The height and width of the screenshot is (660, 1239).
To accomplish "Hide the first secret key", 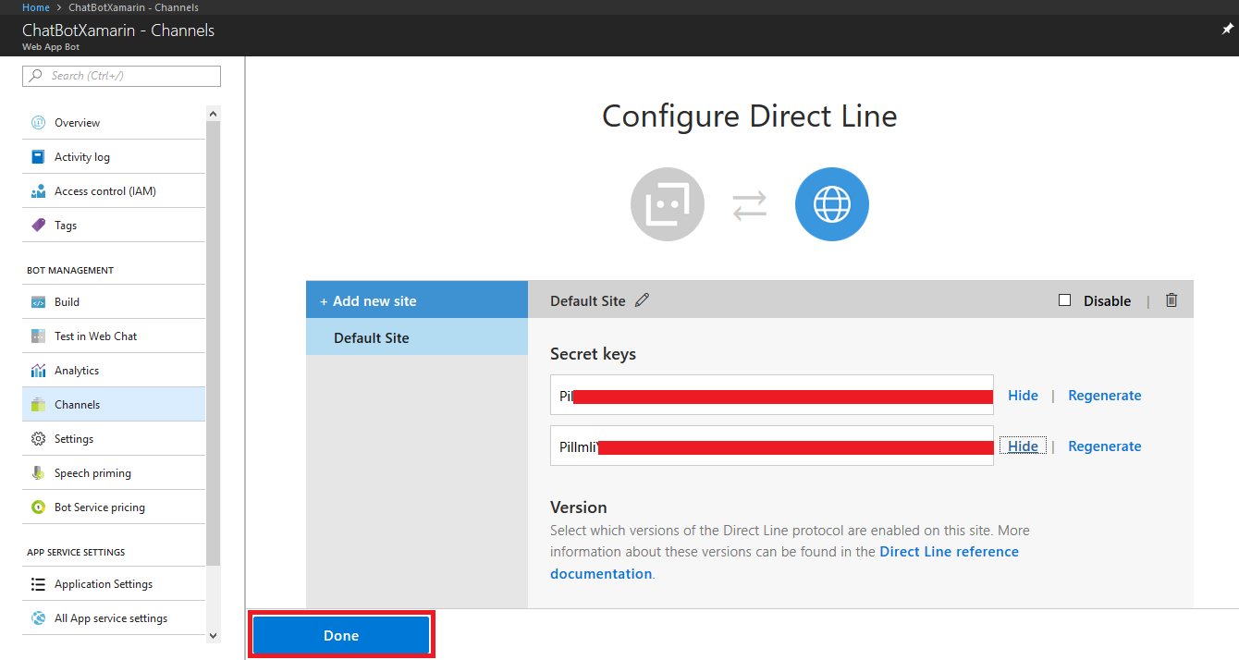I will coord(1023,396).
